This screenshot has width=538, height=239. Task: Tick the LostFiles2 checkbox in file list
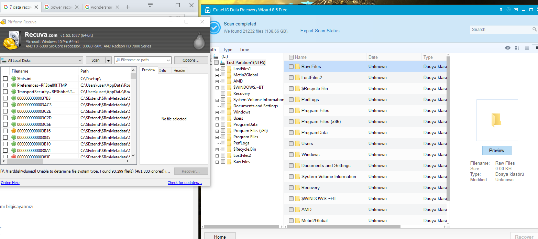(x=292, y=78)
